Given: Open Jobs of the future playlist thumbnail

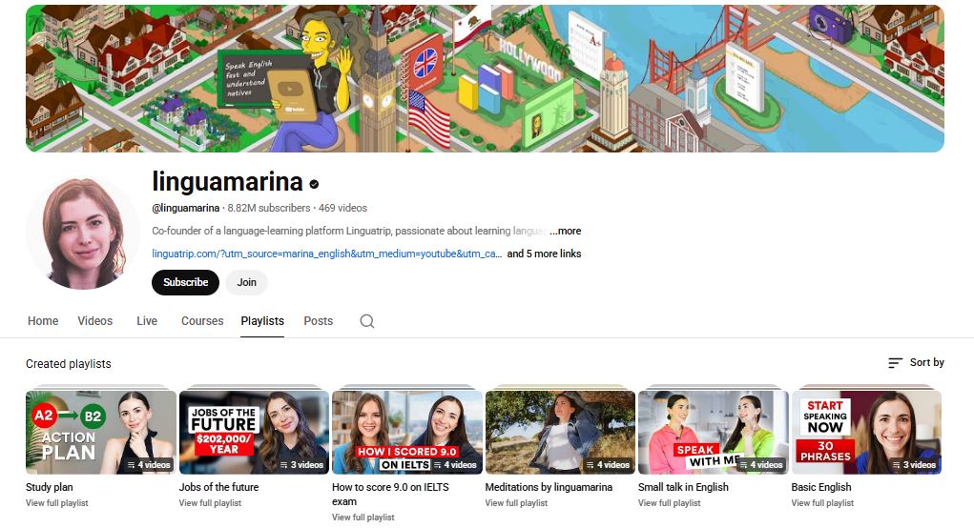Looking at the screenshot, I should [x=254, y=433].
